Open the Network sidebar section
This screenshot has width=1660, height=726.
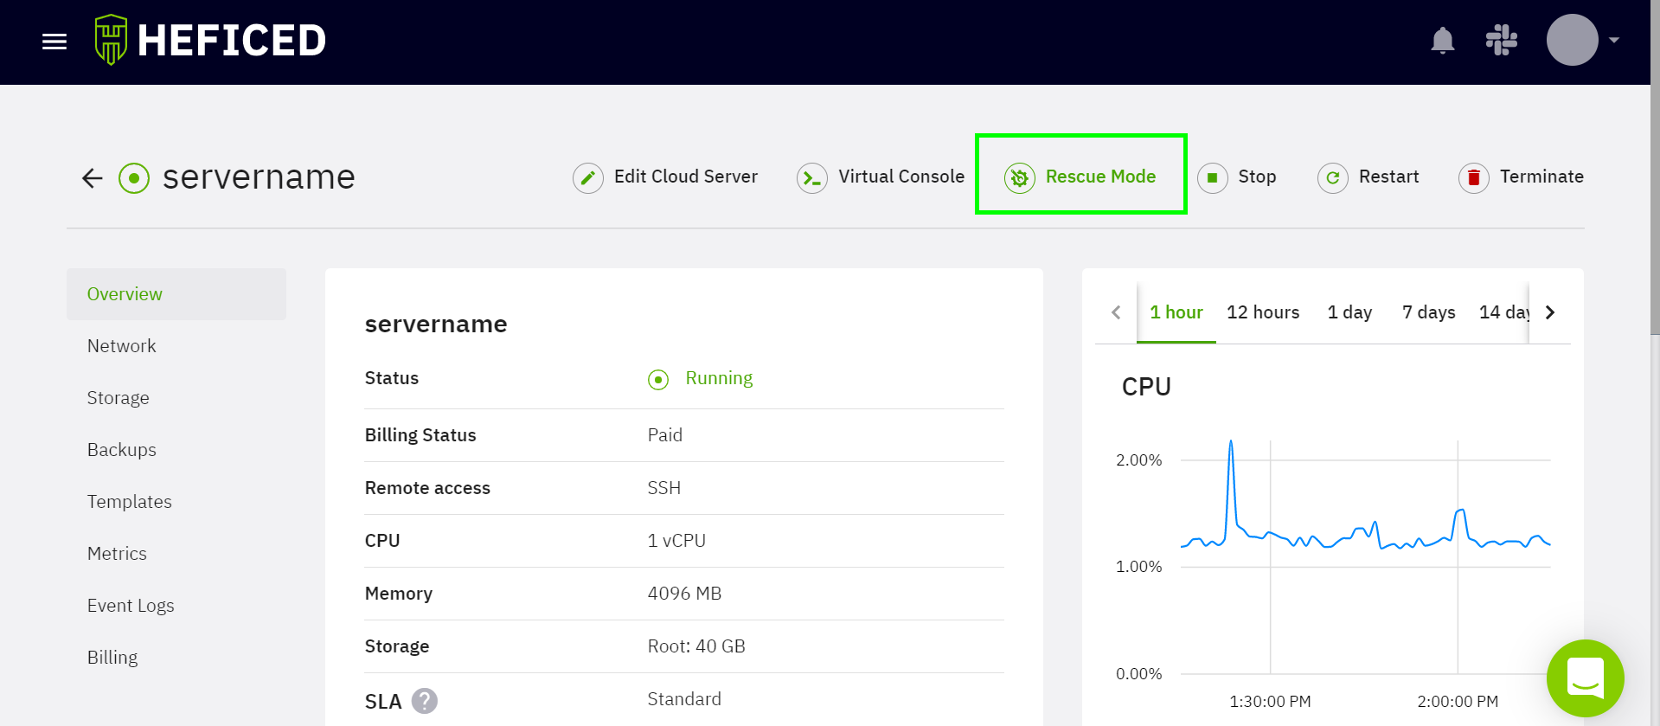tap(122, 346)
